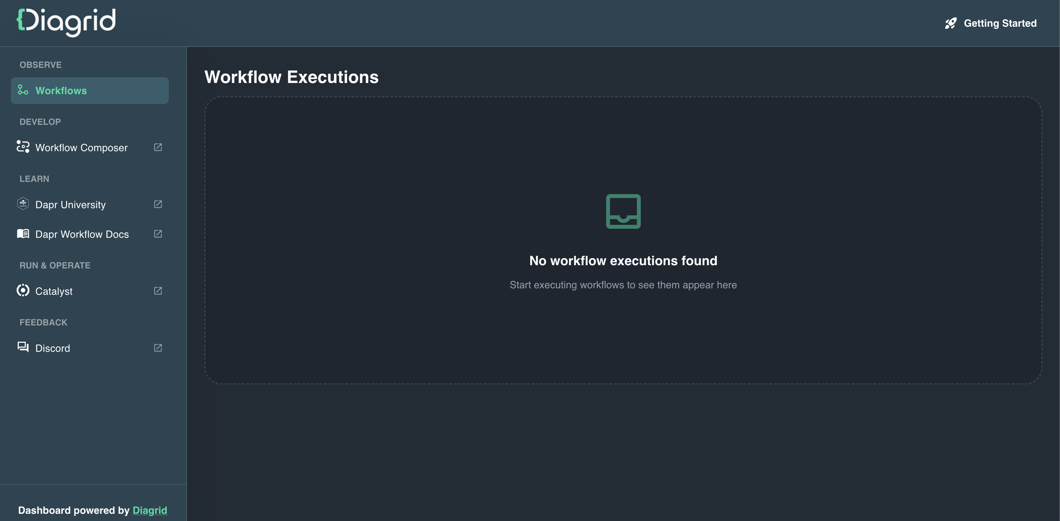
Task: Click the Workflows branch icon
Action: point(23,90)
